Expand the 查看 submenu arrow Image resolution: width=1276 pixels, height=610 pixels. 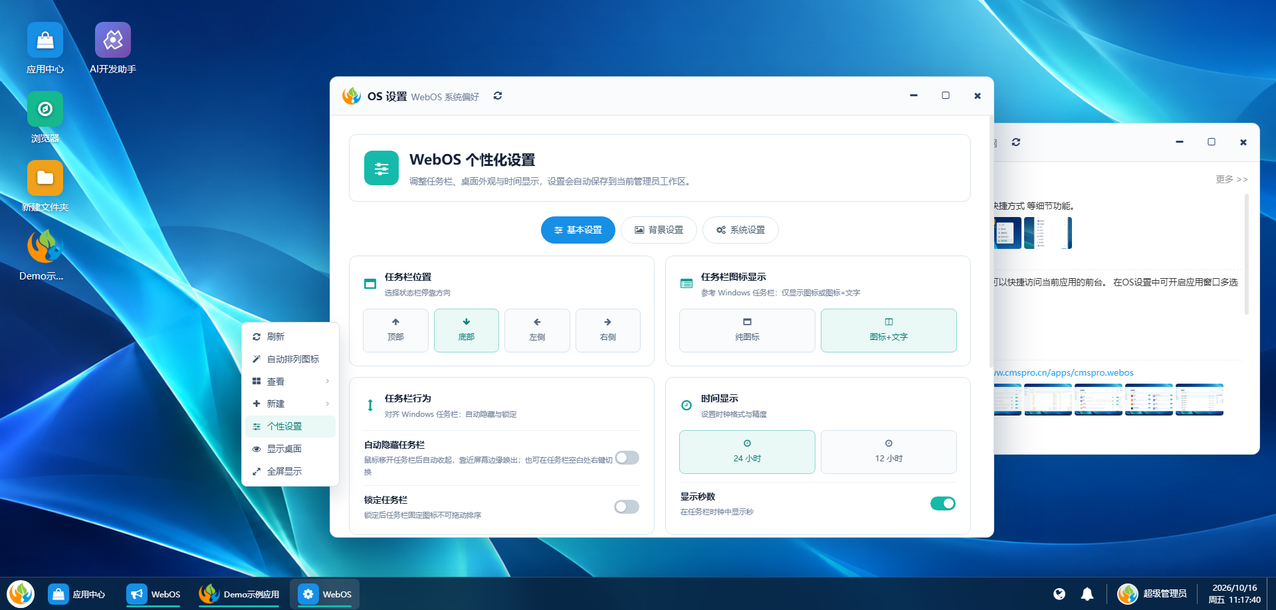(328, 381)
